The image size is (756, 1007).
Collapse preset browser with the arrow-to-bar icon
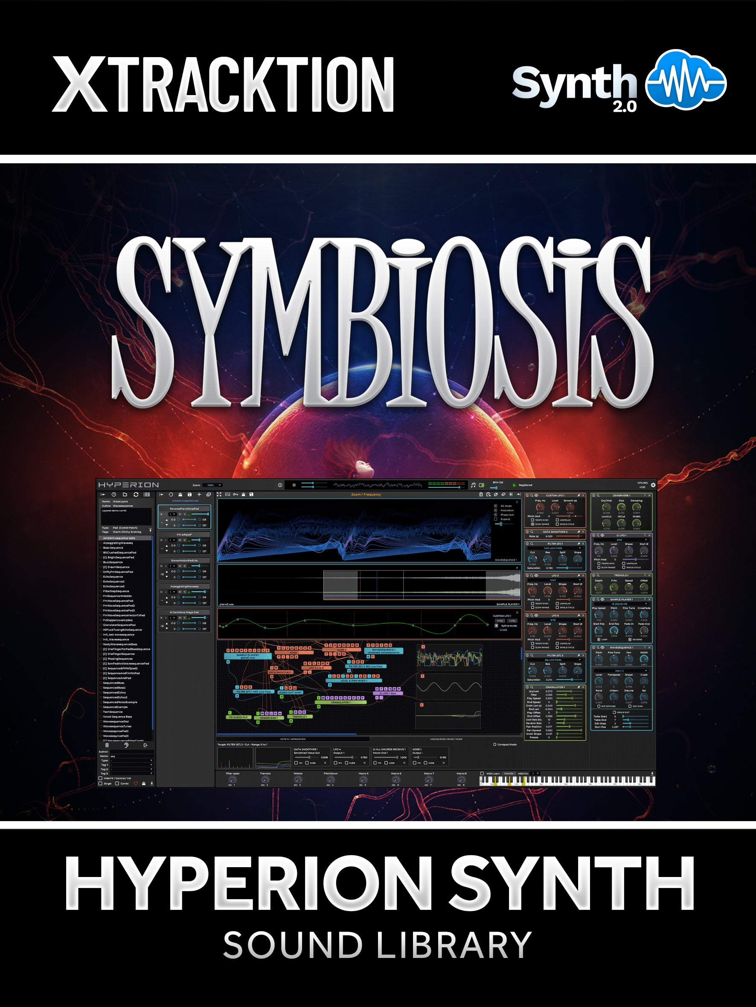click(103, 495)
